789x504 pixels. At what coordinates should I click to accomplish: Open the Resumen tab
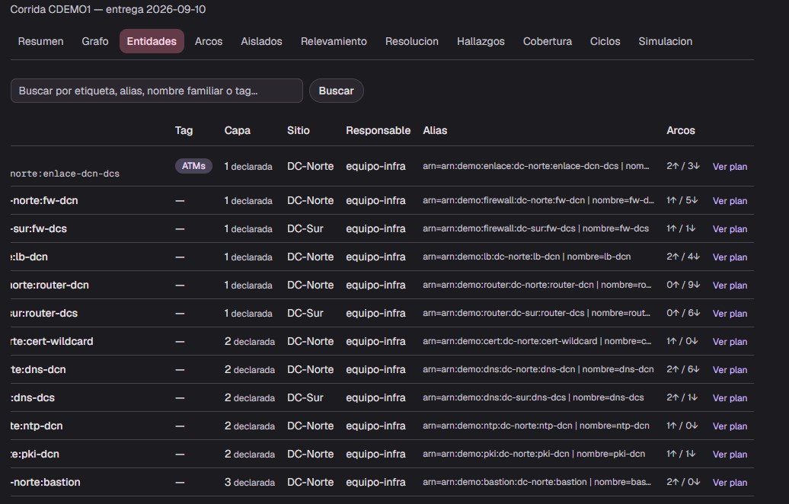click(x=41, y=41)
